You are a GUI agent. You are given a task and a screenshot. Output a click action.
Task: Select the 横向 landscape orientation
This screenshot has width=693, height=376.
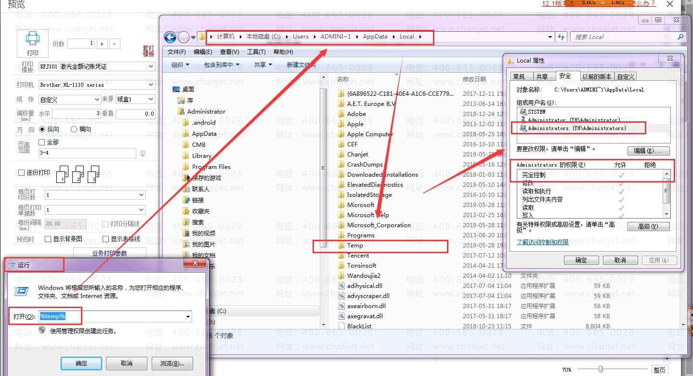74,129
